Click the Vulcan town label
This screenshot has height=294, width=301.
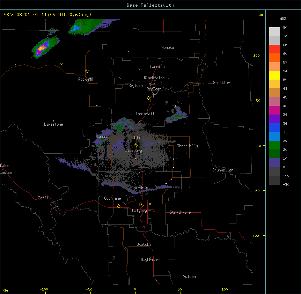[x=189, y=277]
